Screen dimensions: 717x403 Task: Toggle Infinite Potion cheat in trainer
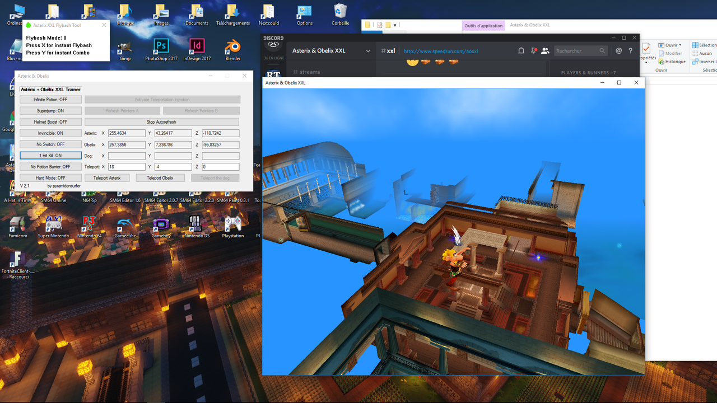[x=50, y=100]
